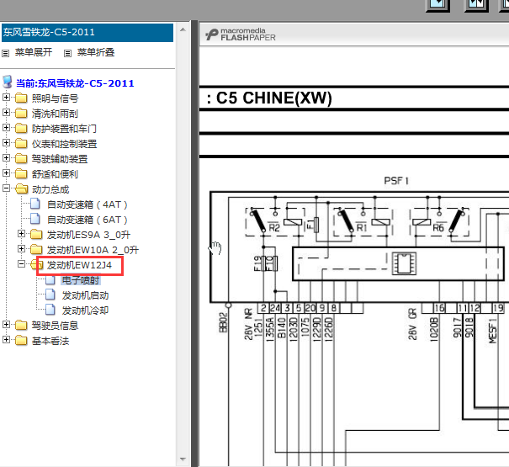
Task: Click the 清洗和雨刮 folder icon
Action: pos(21,113)
